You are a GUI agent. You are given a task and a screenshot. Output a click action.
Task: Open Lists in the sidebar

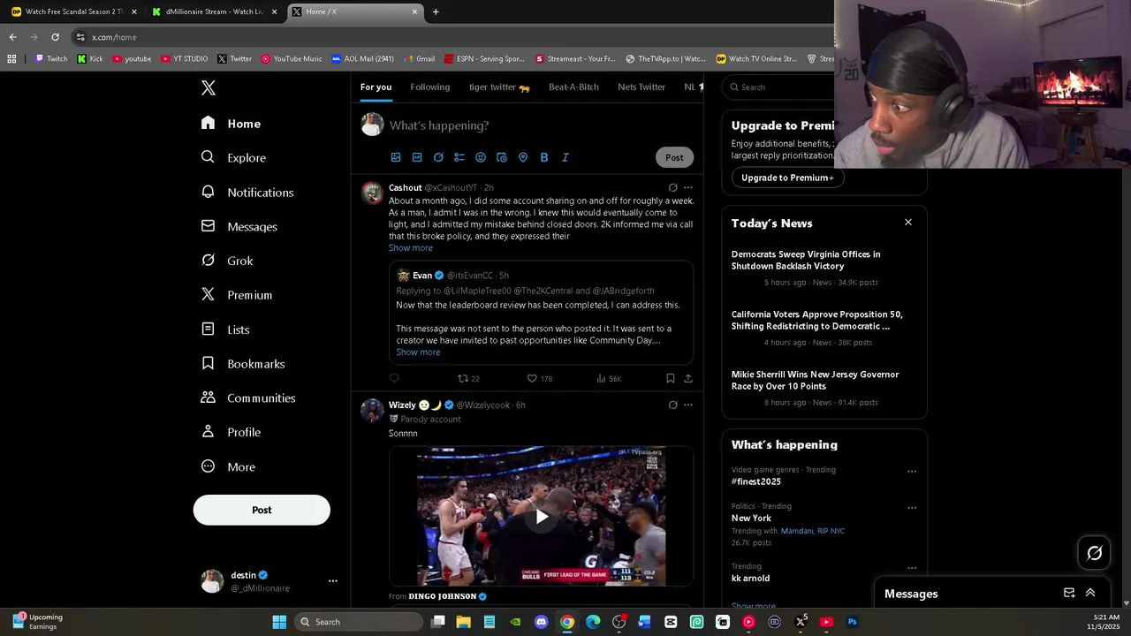coord(225,329)
